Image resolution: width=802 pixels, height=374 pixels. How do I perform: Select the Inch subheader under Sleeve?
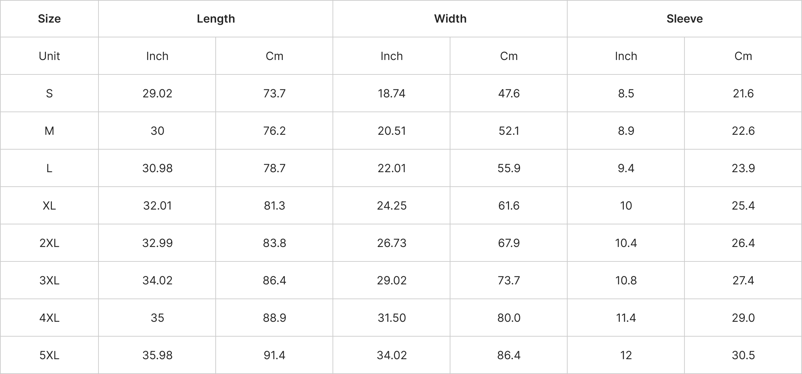tap(626, 56)
